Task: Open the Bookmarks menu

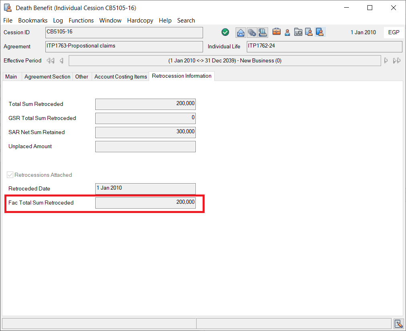Action: [33, 21]
